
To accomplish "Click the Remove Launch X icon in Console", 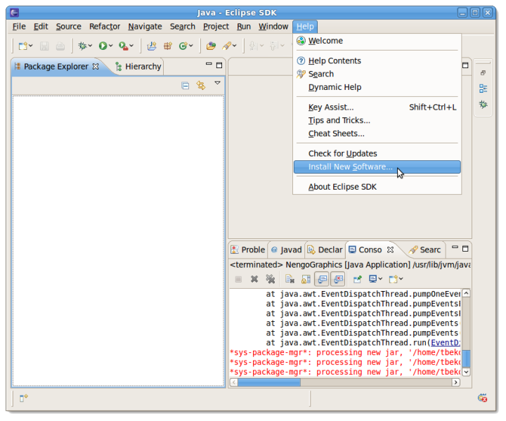I will (x=254, y=279).
